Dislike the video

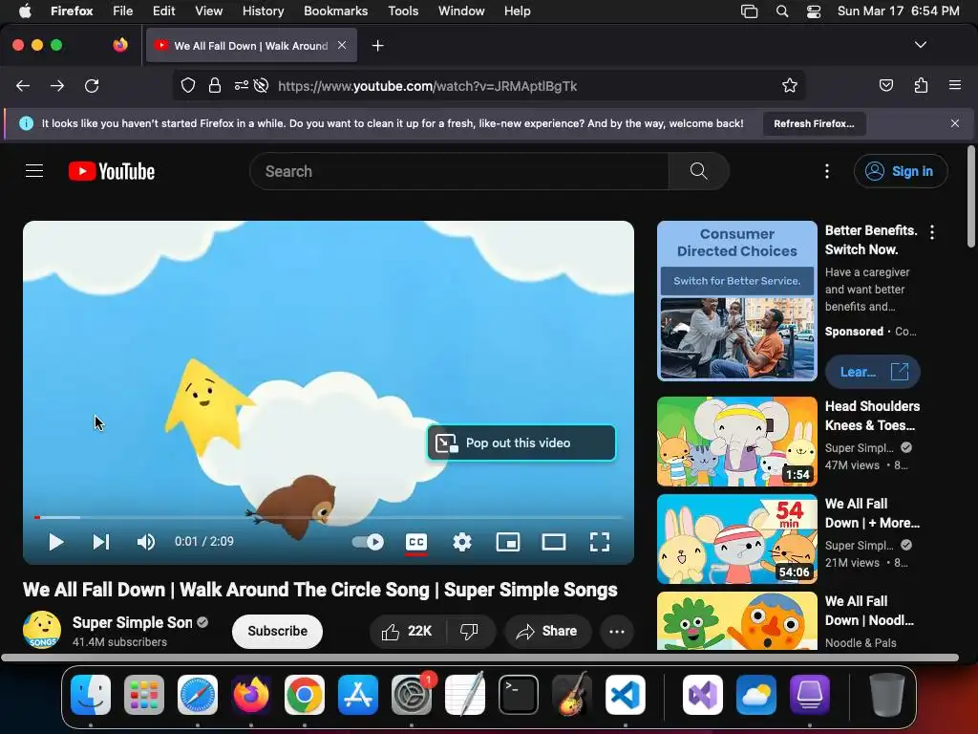(470, 631)
